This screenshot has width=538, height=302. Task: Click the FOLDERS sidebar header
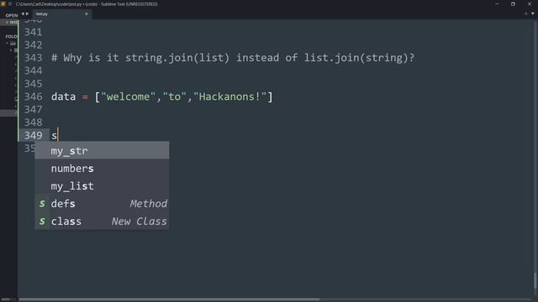11,36
